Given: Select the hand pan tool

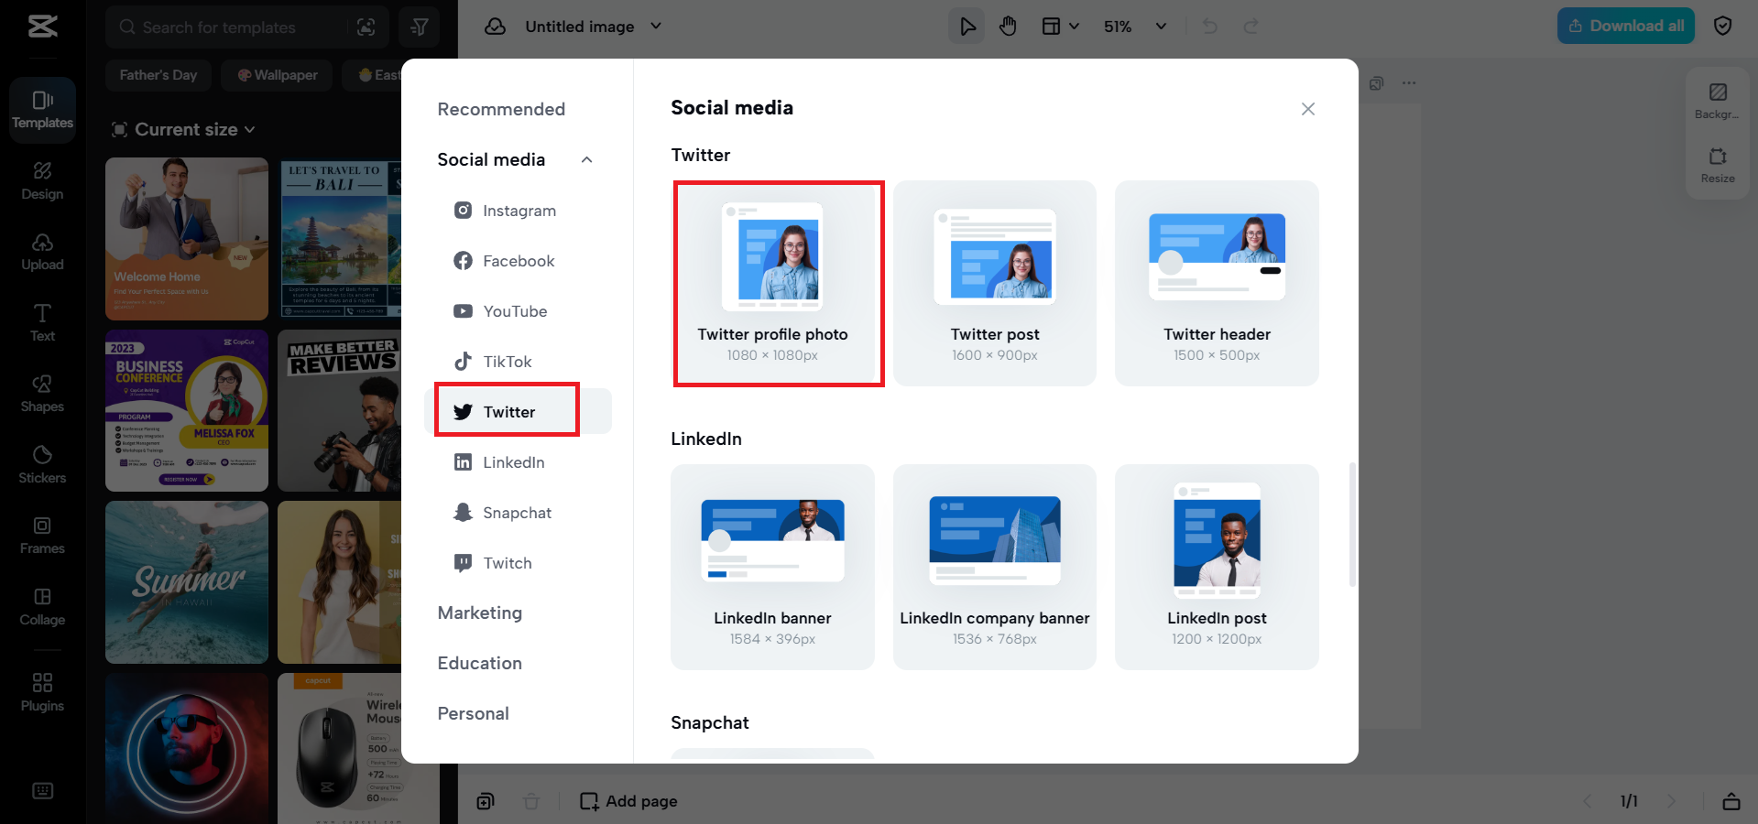Looking at the screenshot, I should pos(1008,27).
